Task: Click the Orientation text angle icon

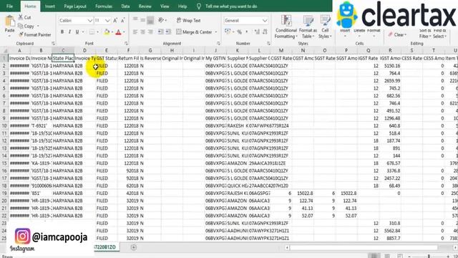Action: pos(161,20)
